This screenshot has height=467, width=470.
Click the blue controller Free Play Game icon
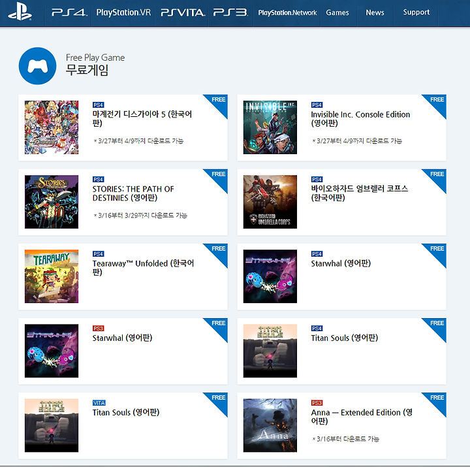pyautogui.click(x=37, y=66)
